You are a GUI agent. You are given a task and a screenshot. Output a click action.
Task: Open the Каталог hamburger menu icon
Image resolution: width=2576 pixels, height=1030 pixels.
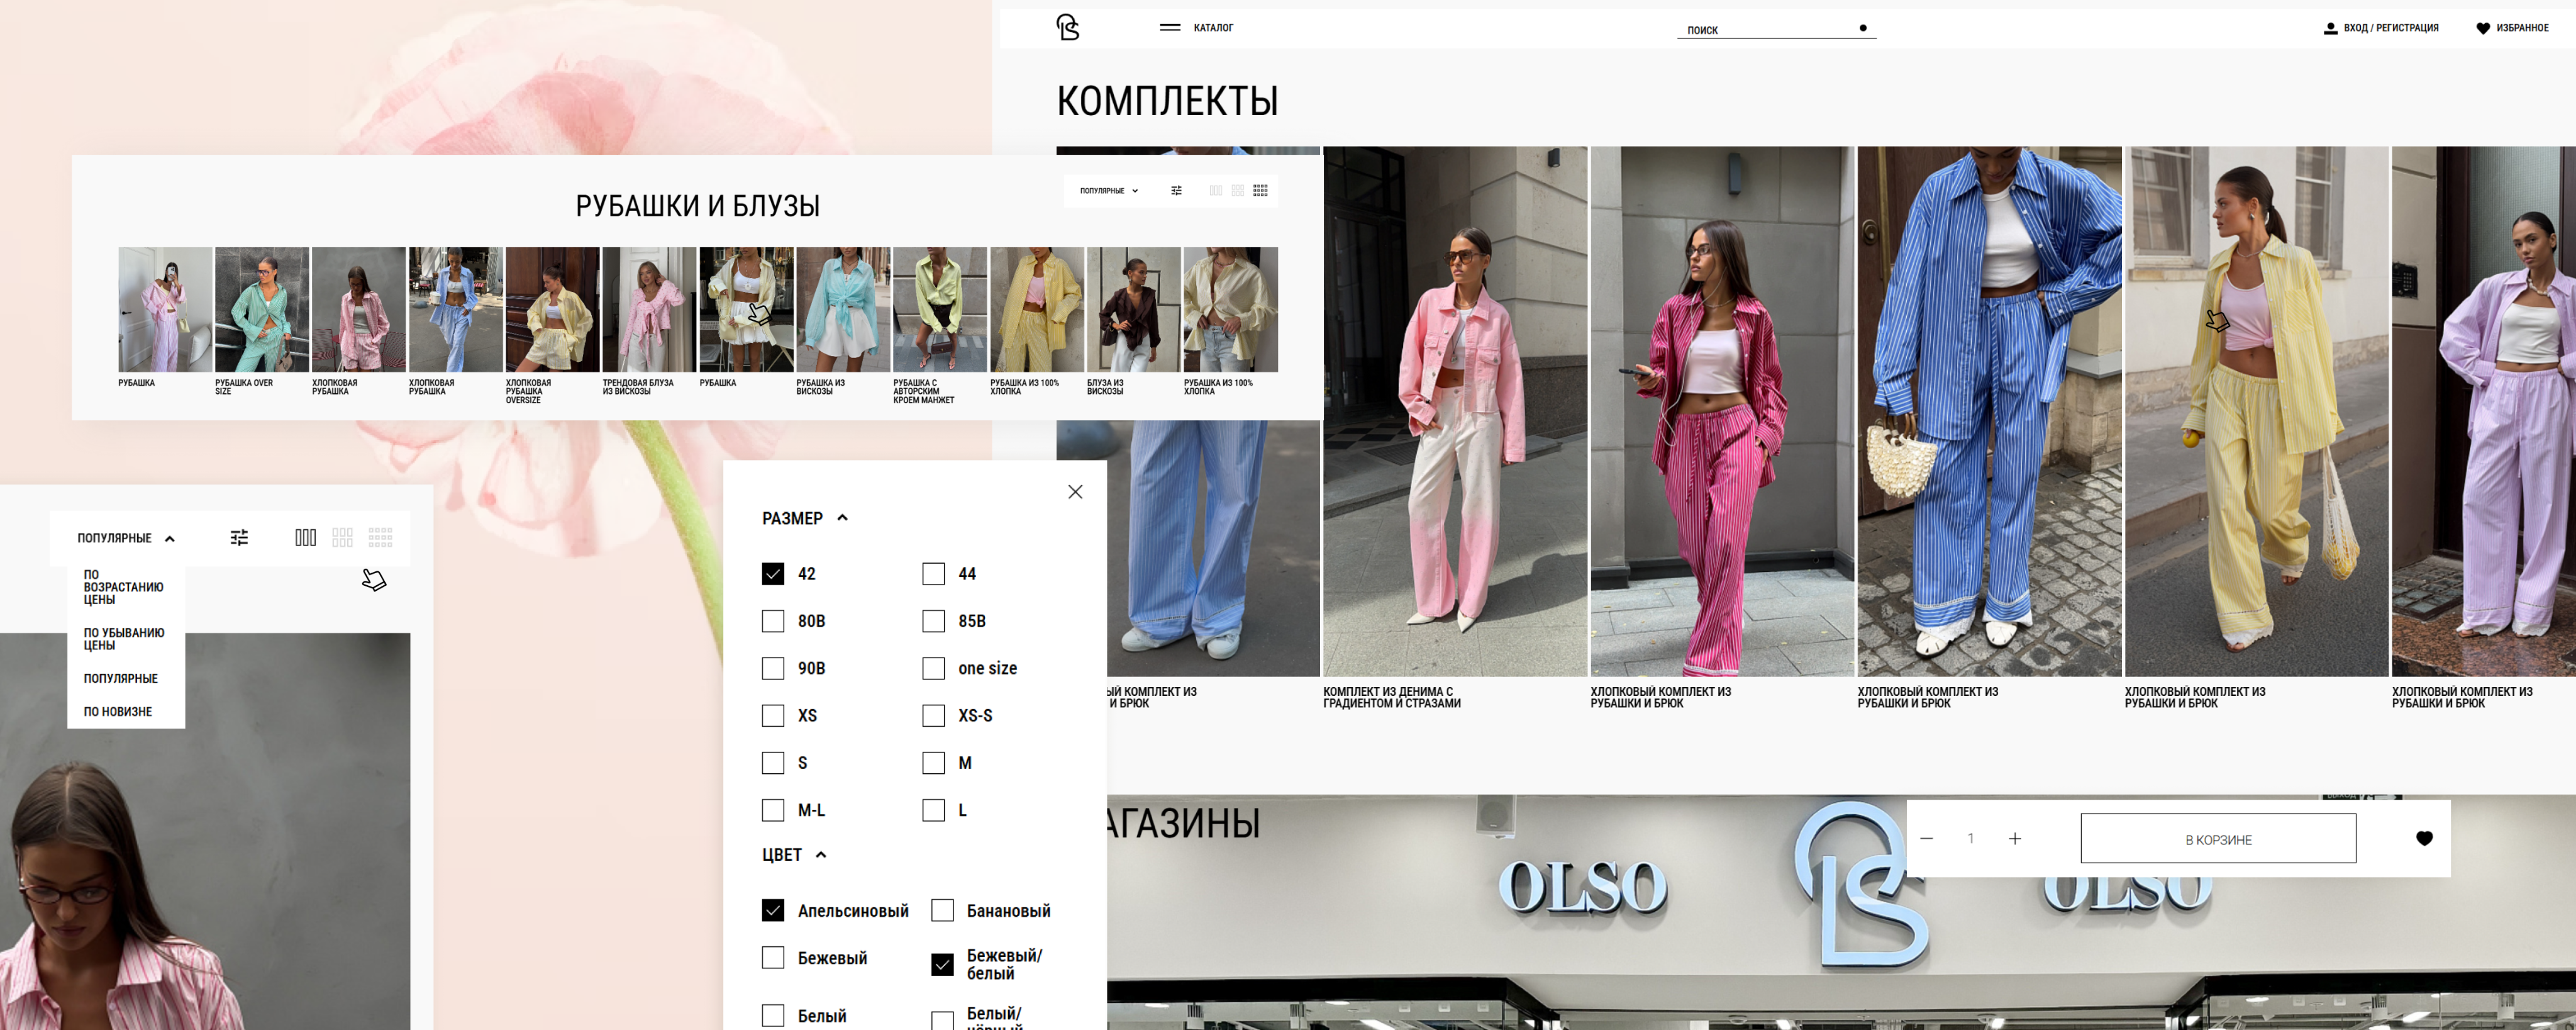coord(1169,28)
